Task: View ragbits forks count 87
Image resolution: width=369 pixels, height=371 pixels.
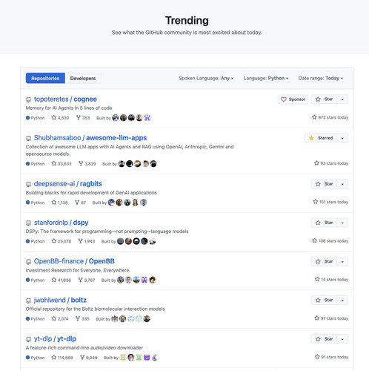Action: click(x=80, y=203)
